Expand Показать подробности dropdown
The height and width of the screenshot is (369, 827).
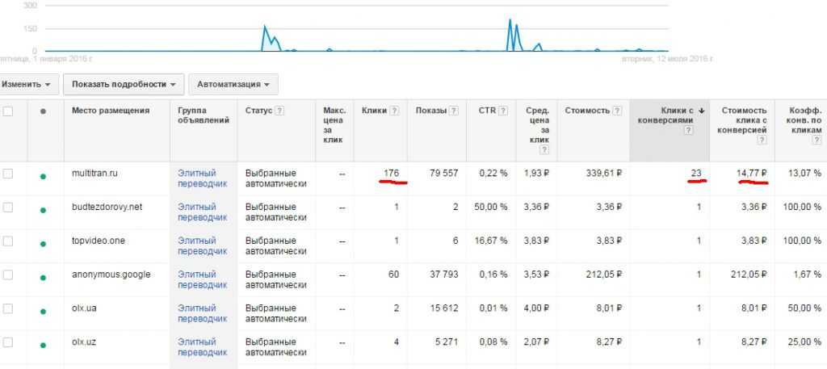[x=124, y=84]
